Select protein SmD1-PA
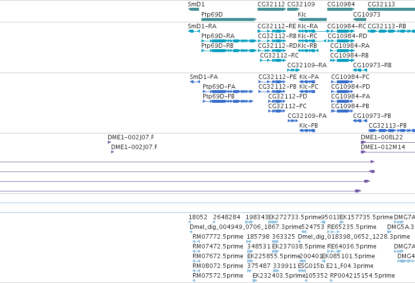This screenshot has height=283, width=415. click(x=195, y=82)
